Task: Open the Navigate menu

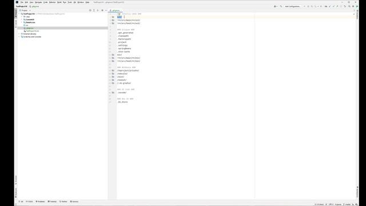Action: 38,2
